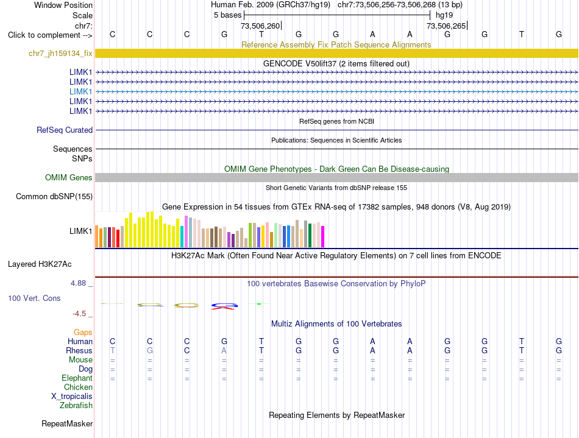
Task: Click the Sequences track label
Action: pyautogui.click(x=73, y=149)
